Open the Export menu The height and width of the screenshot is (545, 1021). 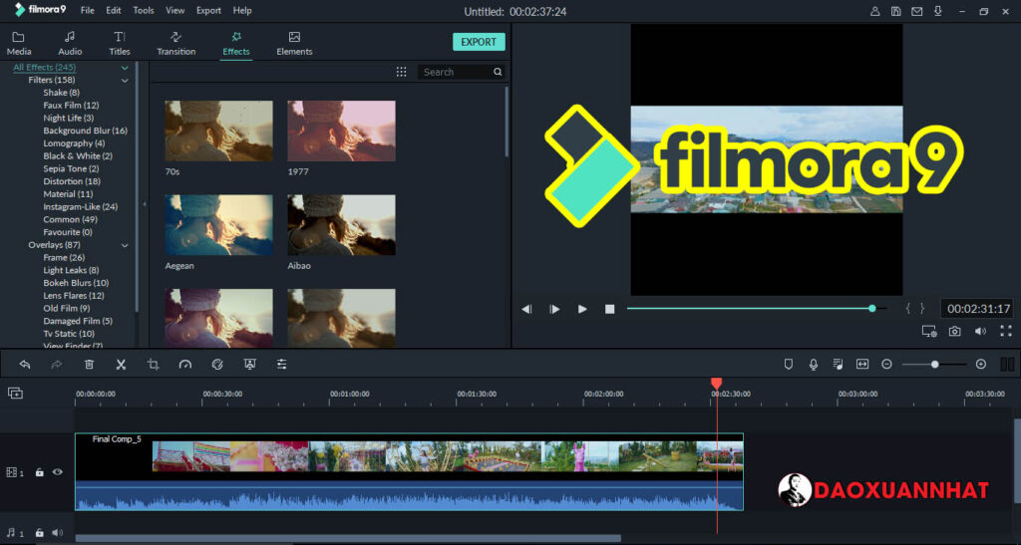(x=208, y=10)
